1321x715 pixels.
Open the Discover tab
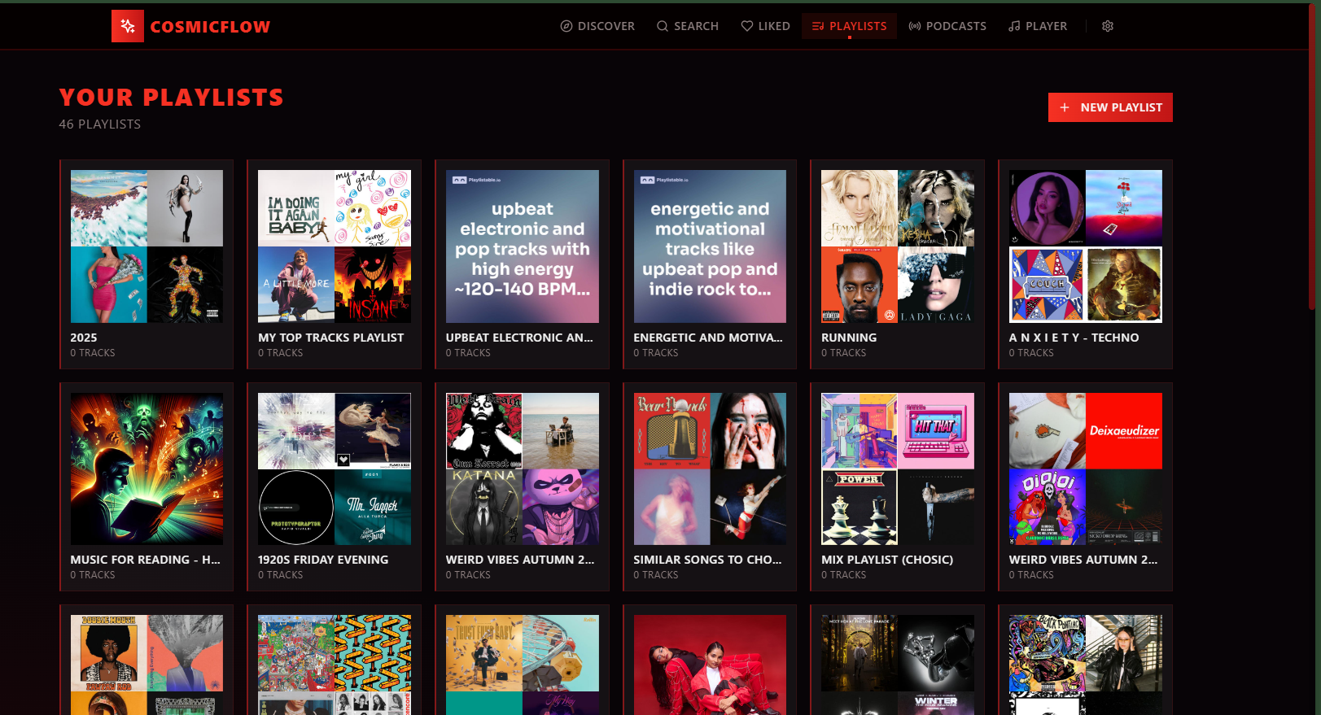point(597,26)
